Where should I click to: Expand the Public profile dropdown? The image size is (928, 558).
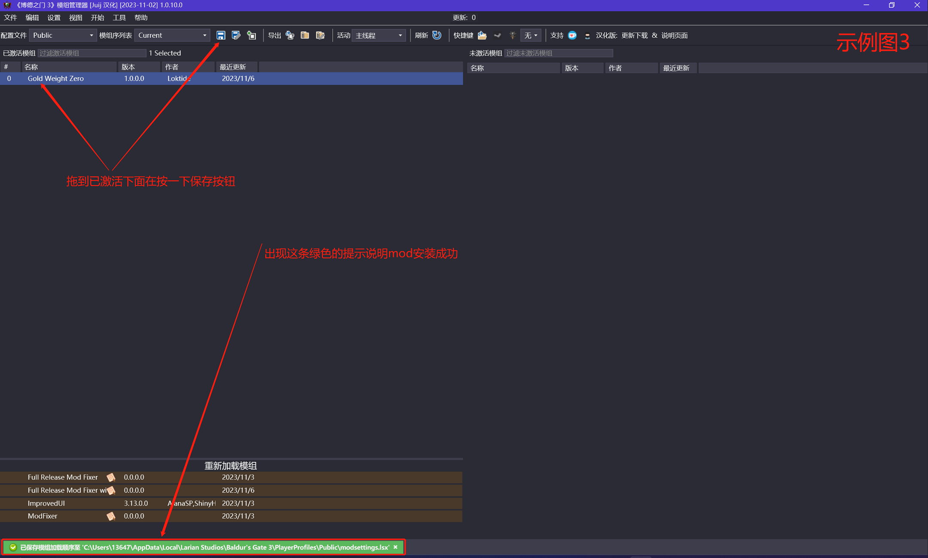tap(63, 35)
